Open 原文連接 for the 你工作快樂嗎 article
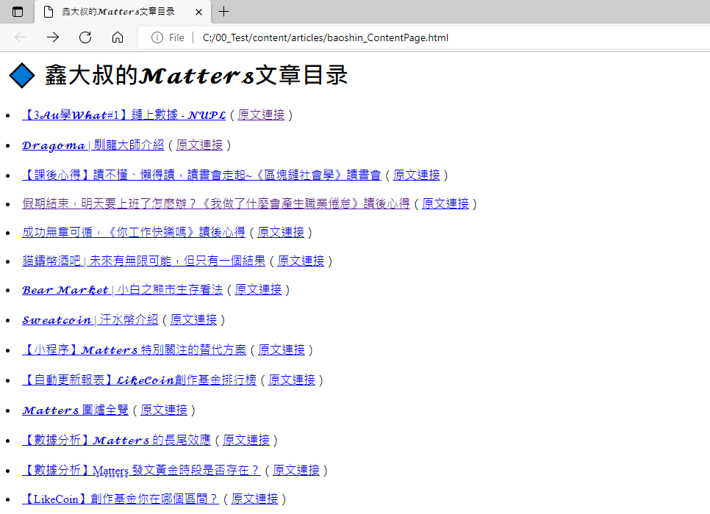The width and height of the screenshot is (710, 514). coord(281,233)
